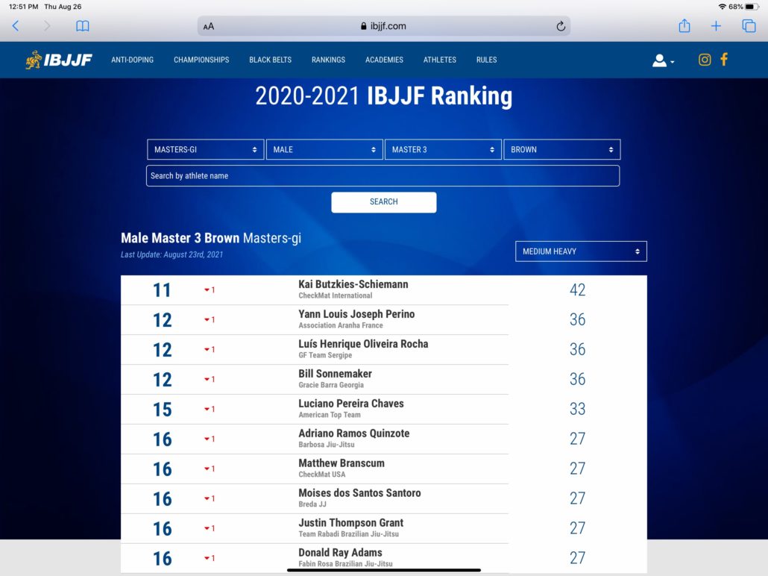This screenshot has width=768, height=576.
Task: Focus the Search by athlete name field
Action: 383,176
